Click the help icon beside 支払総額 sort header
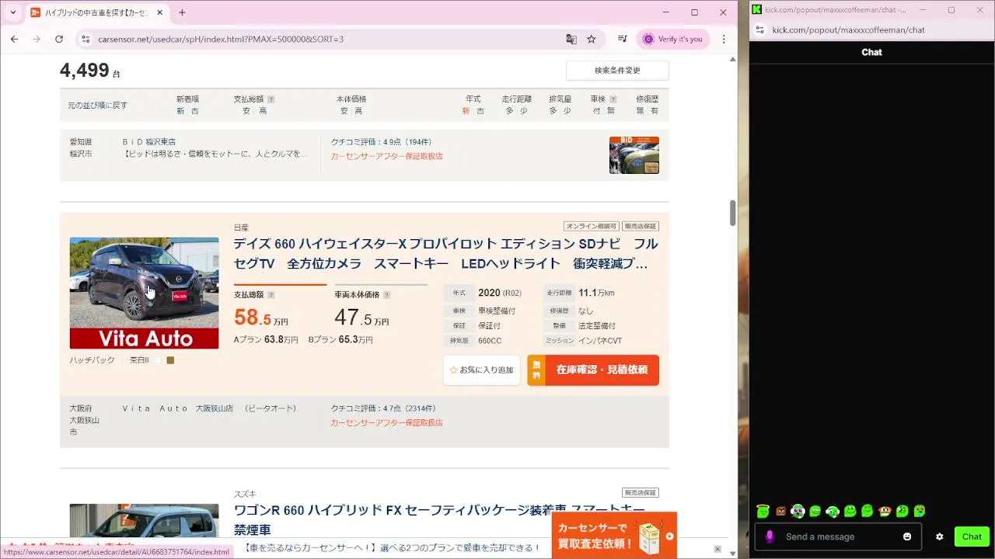Image resolution: width=995 pixels, height=559 pixels. coord(271,99)
